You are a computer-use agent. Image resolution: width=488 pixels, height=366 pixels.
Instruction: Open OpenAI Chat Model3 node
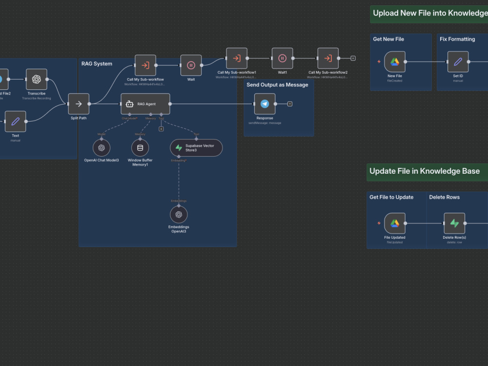[102, 148]
